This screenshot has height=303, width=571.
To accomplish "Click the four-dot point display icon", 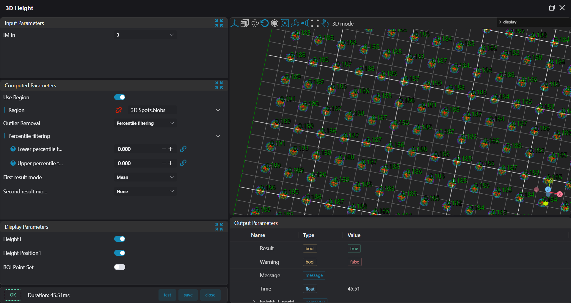I will (x=315, y=23).
